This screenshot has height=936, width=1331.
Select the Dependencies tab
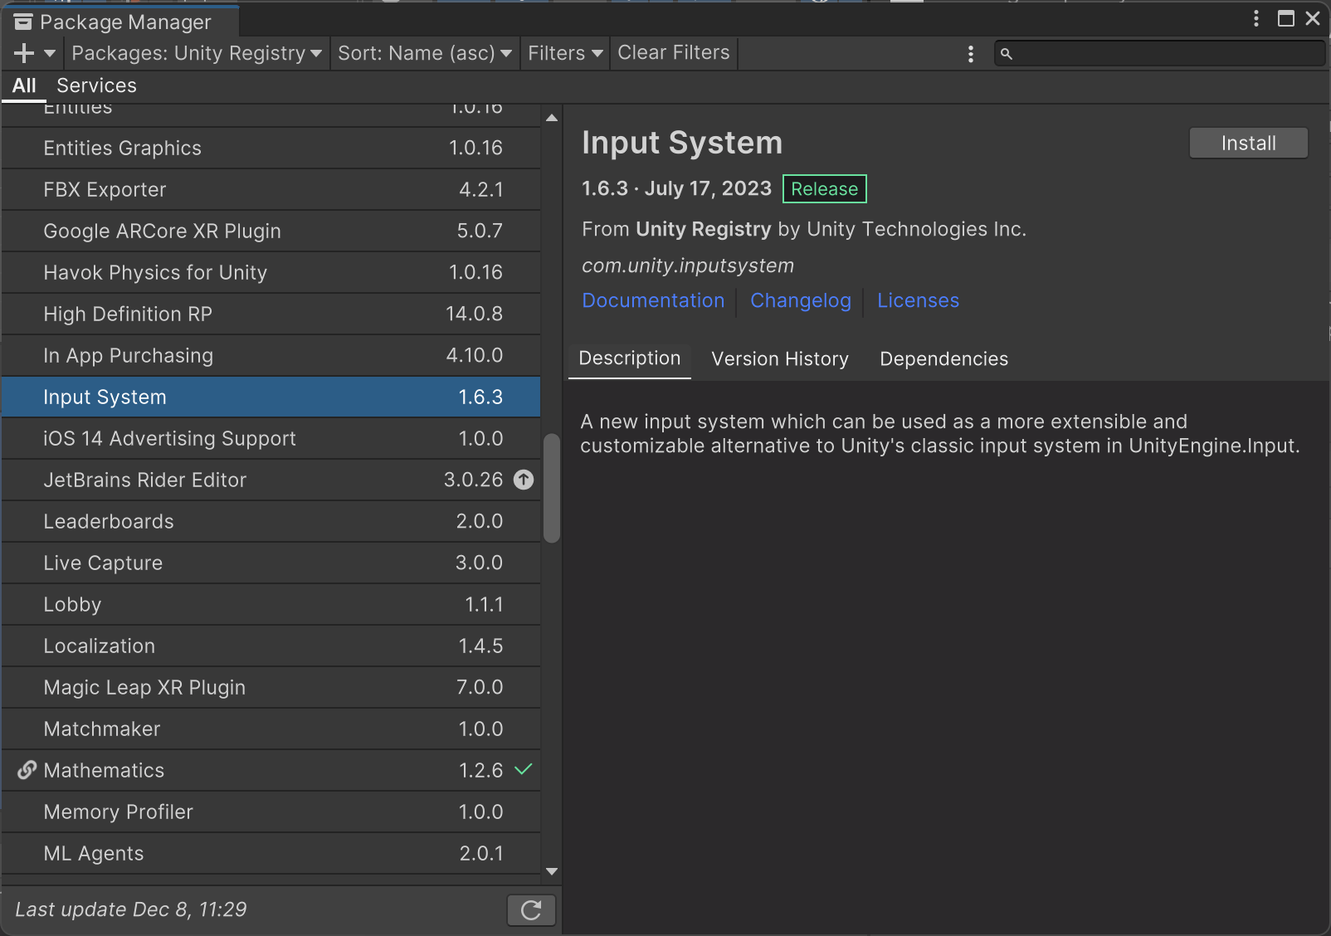[x=943, y=359]
